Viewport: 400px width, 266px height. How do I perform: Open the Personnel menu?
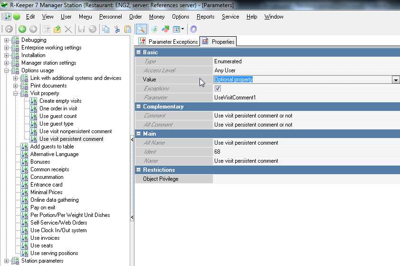tap(111, 17)
